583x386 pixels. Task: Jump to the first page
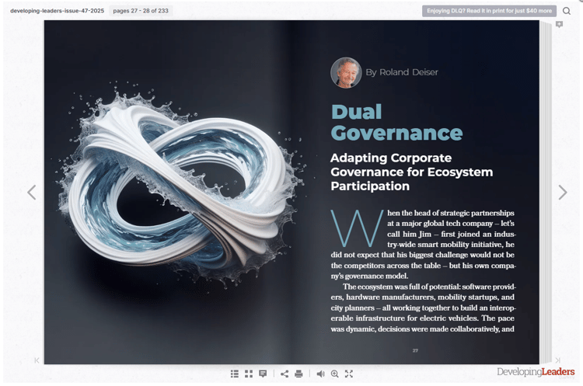[37, 360]
